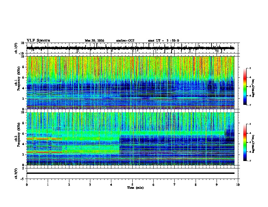Click the log(PSD) label beside ch.2 colorbar
Viewport: 268px width, 207px height.
(253, 144)
